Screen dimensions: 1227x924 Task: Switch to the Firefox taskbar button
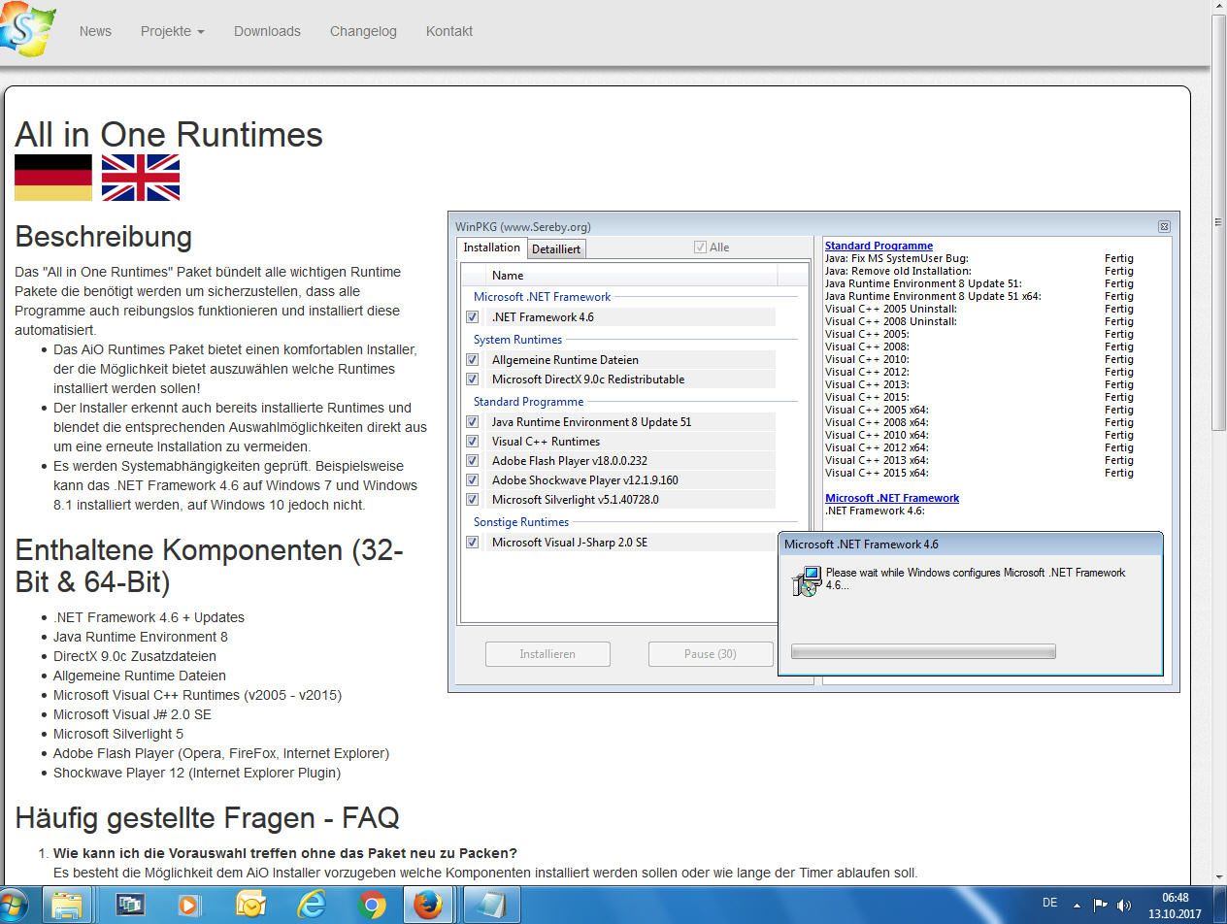pyautogui.click(x=428, y=906)
